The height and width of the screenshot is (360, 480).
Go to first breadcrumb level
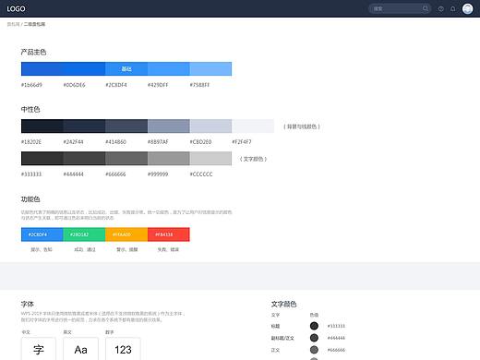(13, 24)
